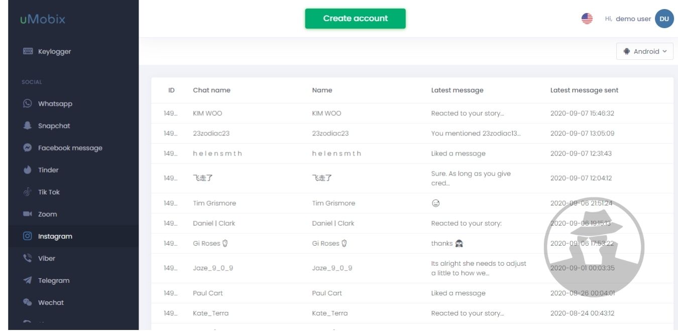Select the Instagram menu item
The height and width of the screenshot is (331, 678).
[x=55, y=236]
